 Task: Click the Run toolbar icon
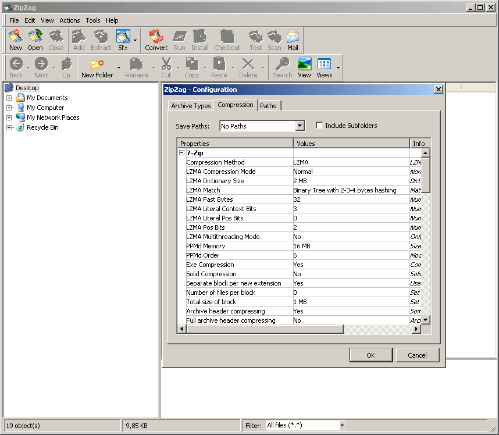click(180, 40)
